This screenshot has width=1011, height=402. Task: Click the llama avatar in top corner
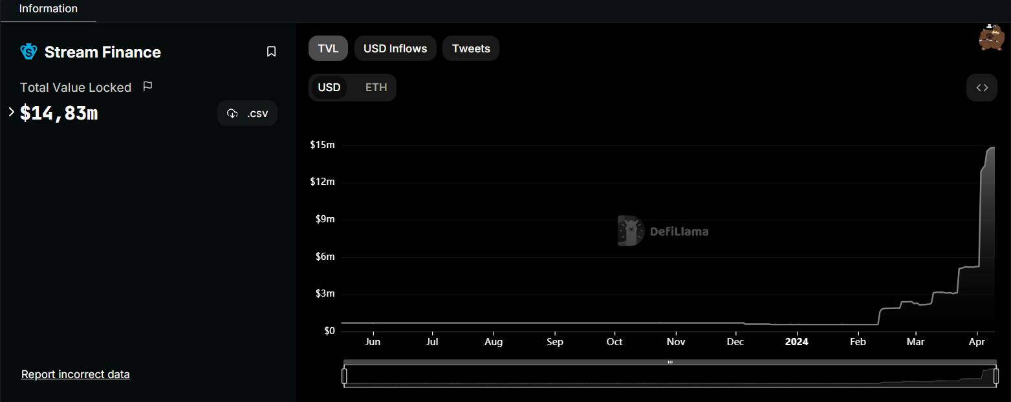(990, 37)
